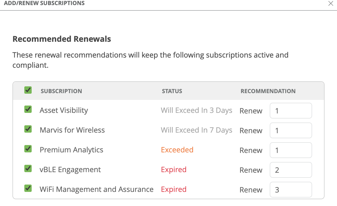337x206 pixels.
Task: Click the Will Exceed In 7 Days status
Action: pos(196,130)
